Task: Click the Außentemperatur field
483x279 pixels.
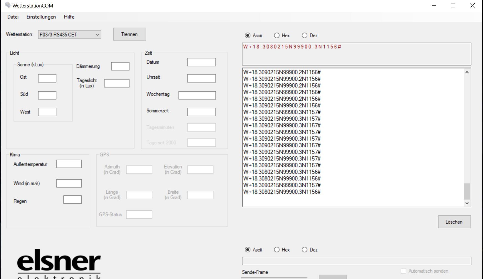Action: pyautogui.click(x=69, y=164)
